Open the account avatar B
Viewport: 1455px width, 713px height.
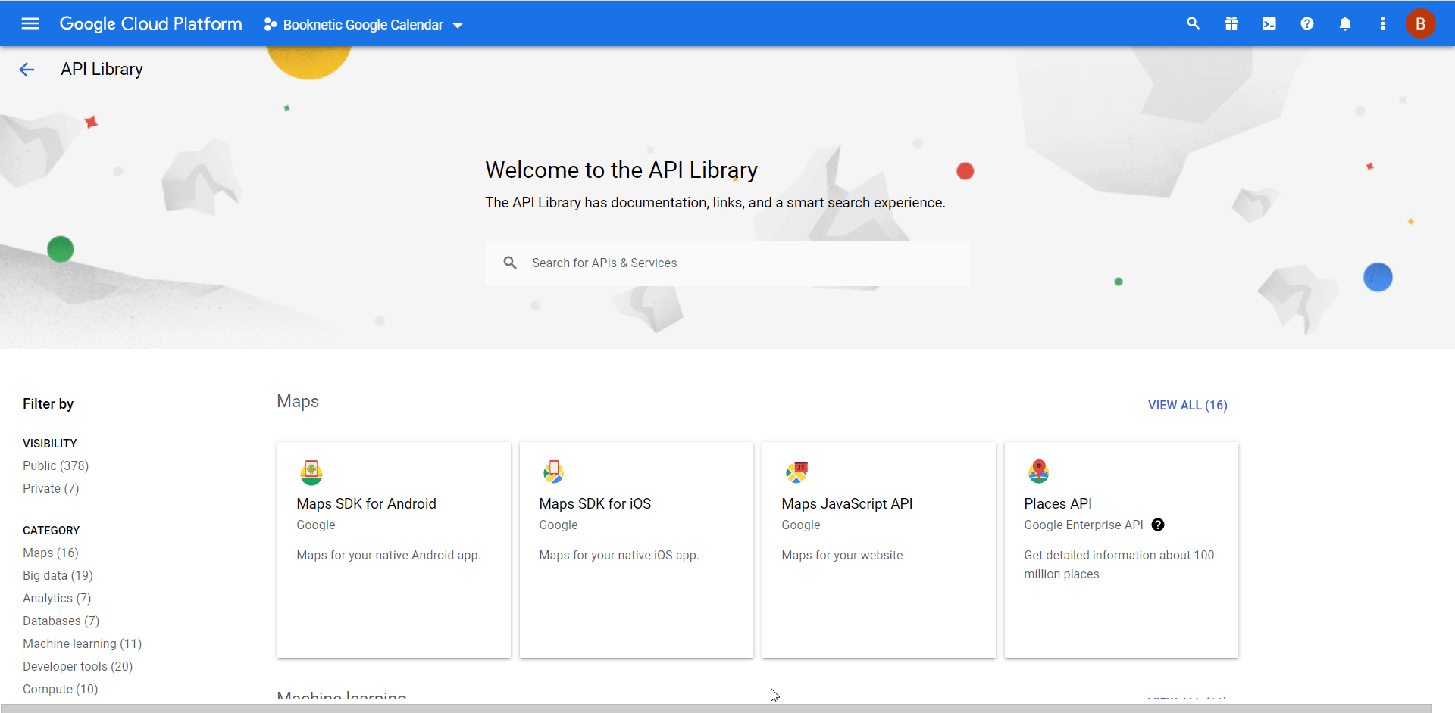pos(1421,23)
